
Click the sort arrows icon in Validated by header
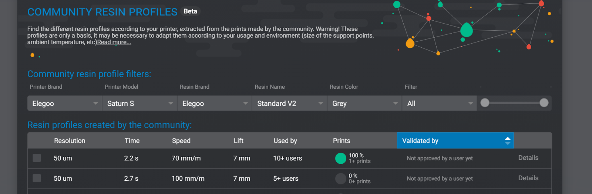[507, 141]
